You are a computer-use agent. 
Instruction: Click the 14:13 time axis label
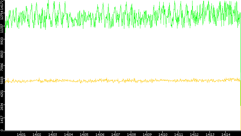coord(210,135)
